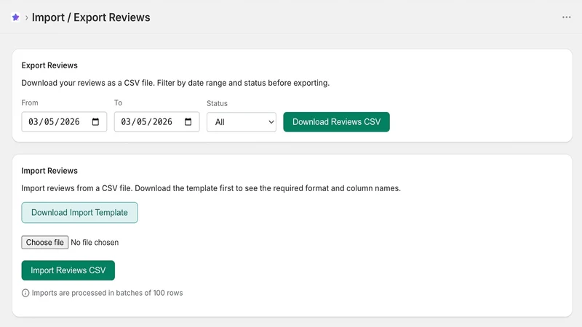Click the Import / Export Reviews page title

coord(91,17)
